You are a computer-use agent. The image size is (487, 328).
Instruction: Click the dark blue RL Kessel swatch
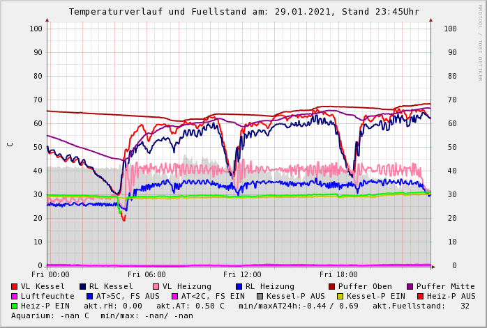(x=82, y=286)
